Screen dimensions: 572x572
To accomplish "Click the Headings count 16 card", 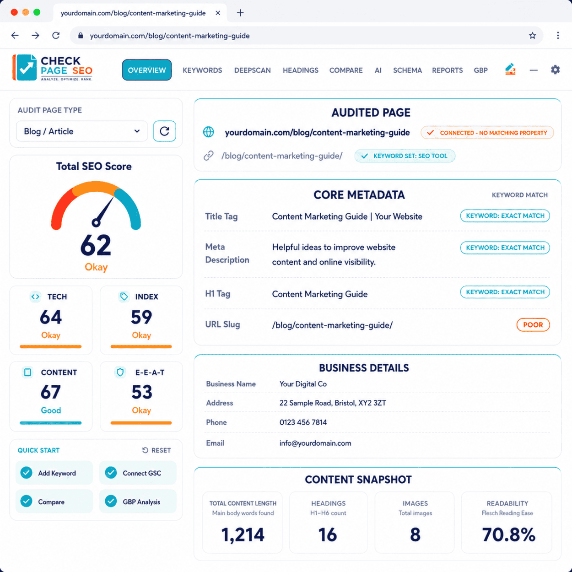I will click(x=328, y=522).
